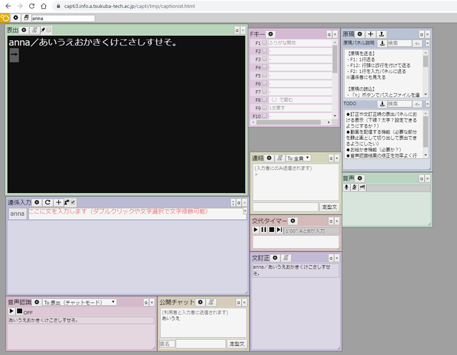The height and width of the screenshot is (355, 457).
Task: Enable the F10 checkbox
Action: click(x=264, y=115)
